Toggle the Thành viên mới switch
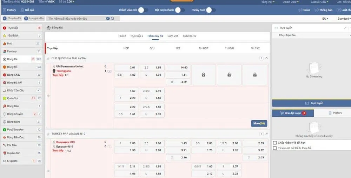This screenshot has width=351, height=178. [x=143, y=10]
